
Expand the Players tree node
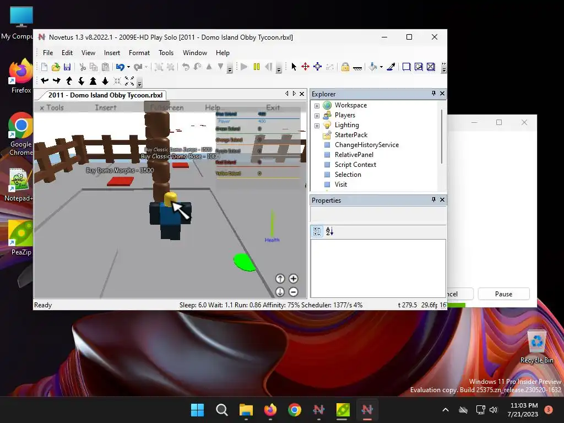point(317,116)
